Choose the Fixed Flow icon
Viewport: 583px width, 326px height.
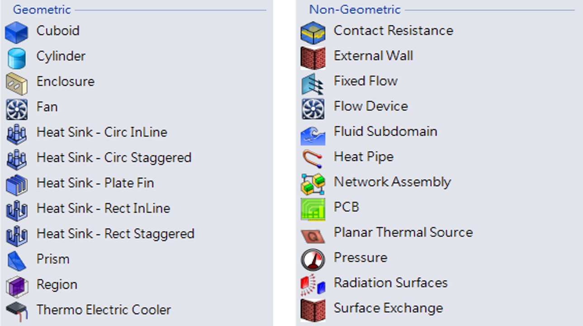313,83
